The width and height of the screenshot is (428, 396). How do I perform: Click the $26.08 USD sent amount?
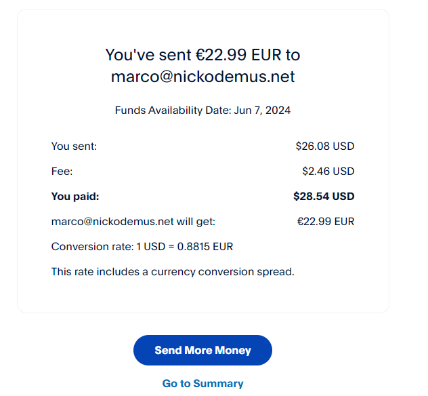[324, 146]
